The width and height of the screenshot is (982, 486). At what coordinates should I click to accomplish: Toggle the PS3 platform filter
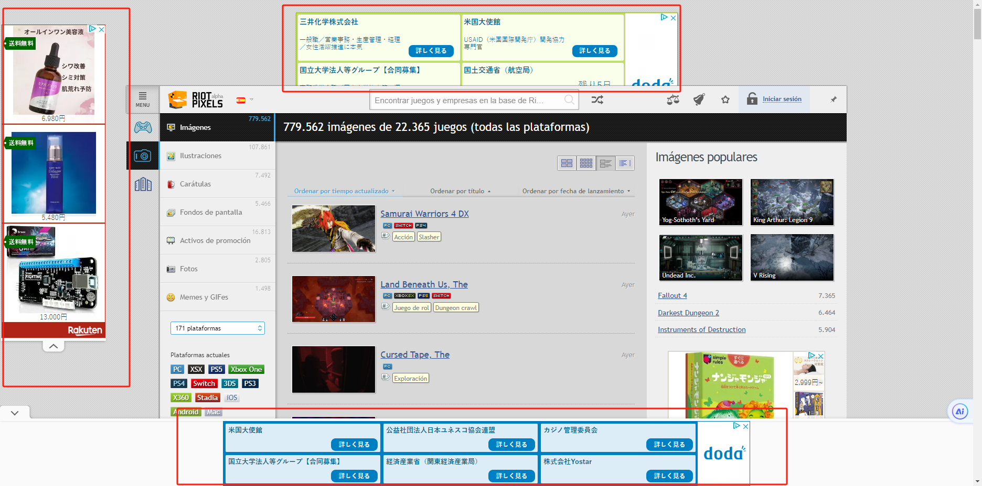coord(250,384)
